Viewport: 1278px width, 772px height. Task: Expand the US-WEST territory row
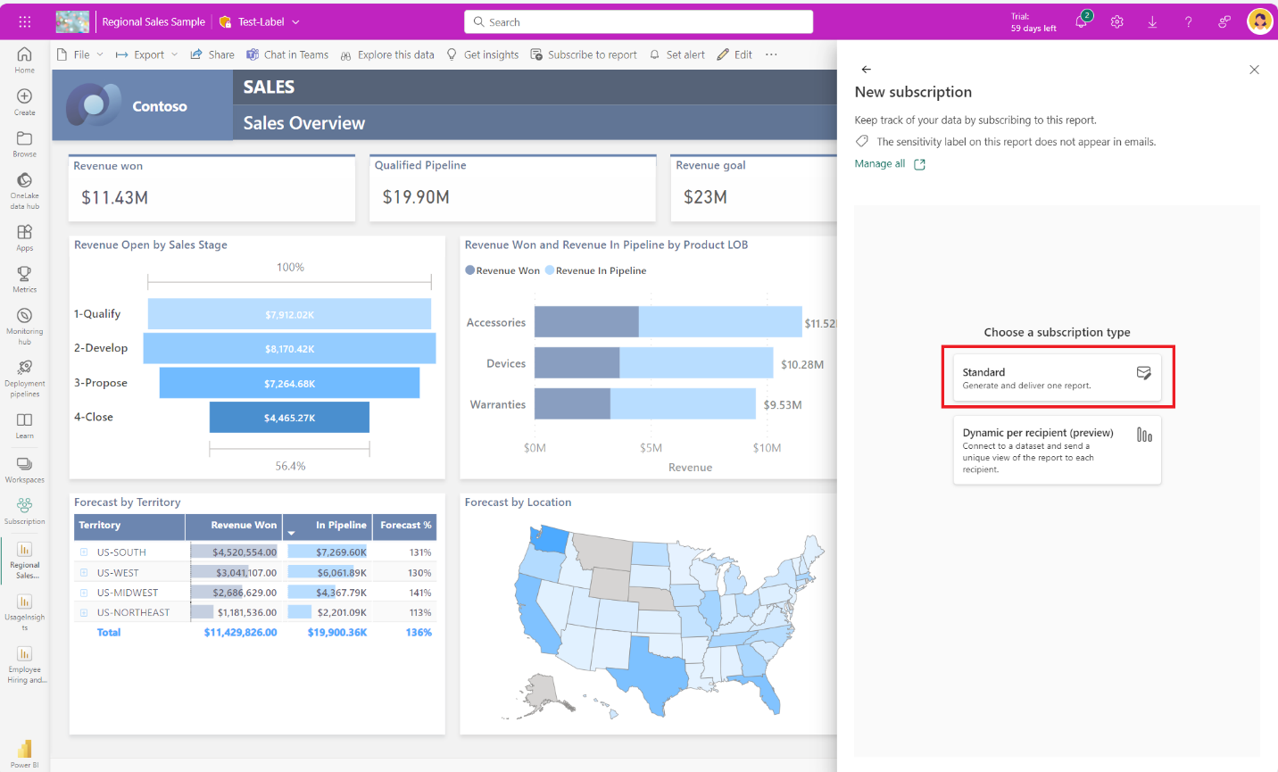click(84, 573)
